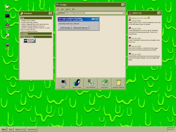
Task: Maximize the obscured-page popup dialog
Action: coord(95,19)
